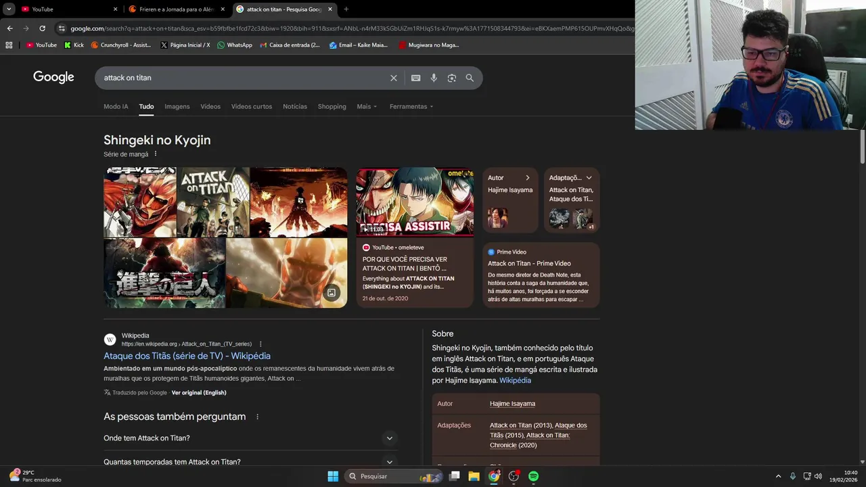Screen dimensions: 866x487
Task: Reload the current page
Action: tap(42, 28)
